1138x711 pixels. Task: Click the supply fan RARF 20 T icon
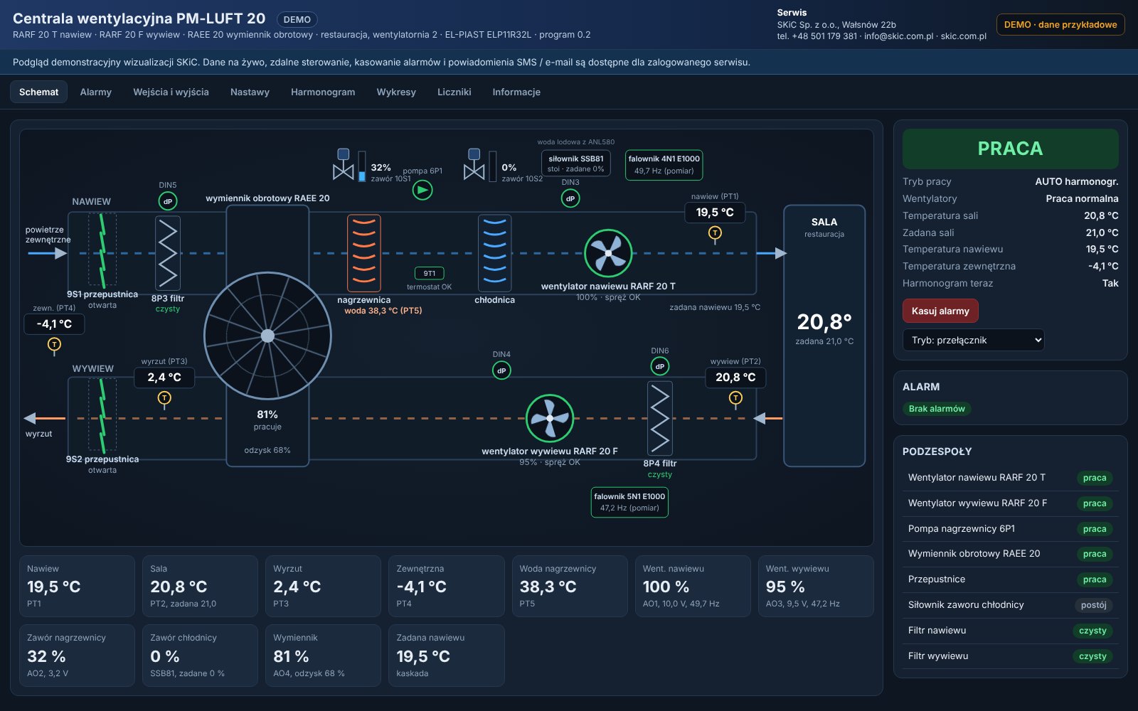(608, 253)
